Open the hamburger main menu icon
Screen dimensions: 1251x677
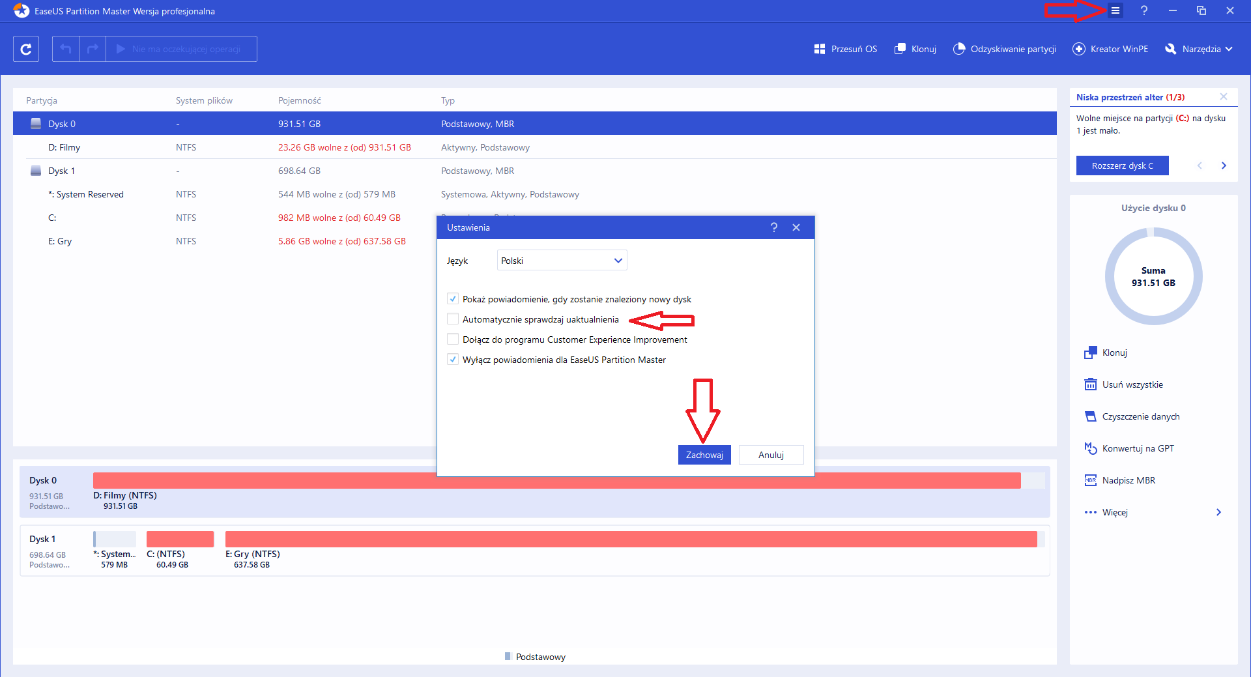point(1115,10)
